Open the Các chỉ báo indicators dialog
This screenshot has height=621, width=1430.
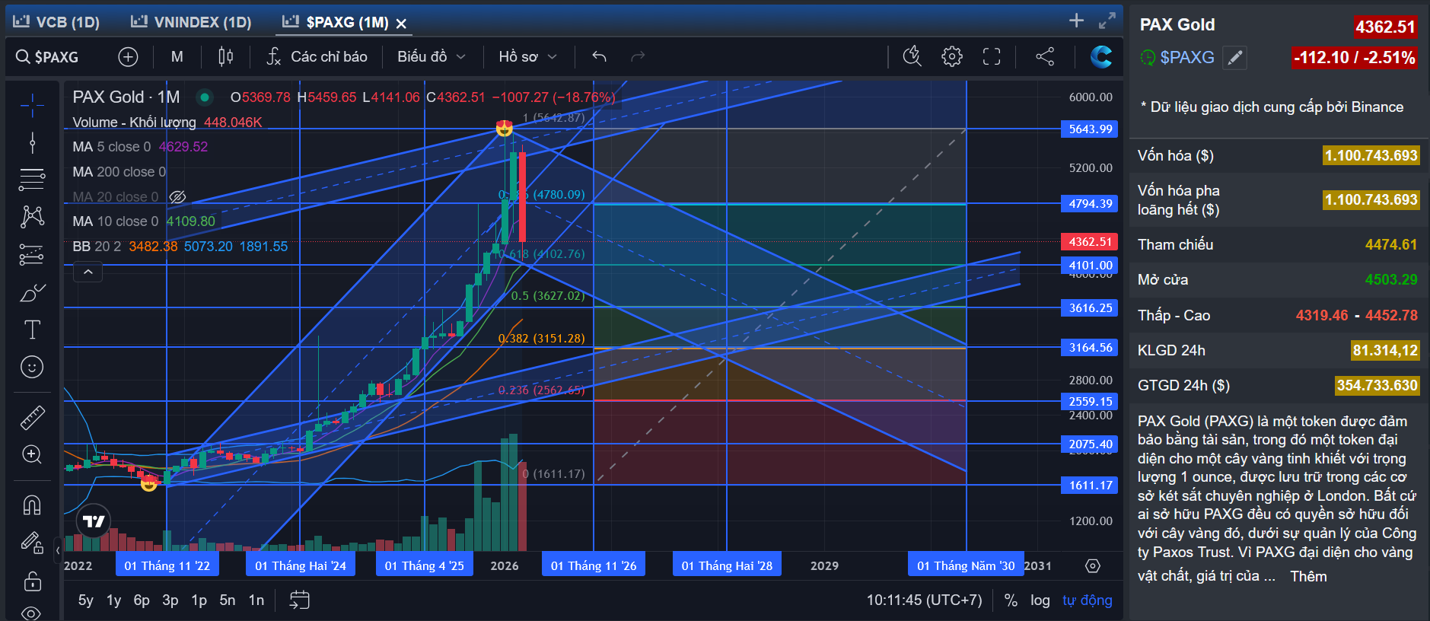(x=317, y=56)
